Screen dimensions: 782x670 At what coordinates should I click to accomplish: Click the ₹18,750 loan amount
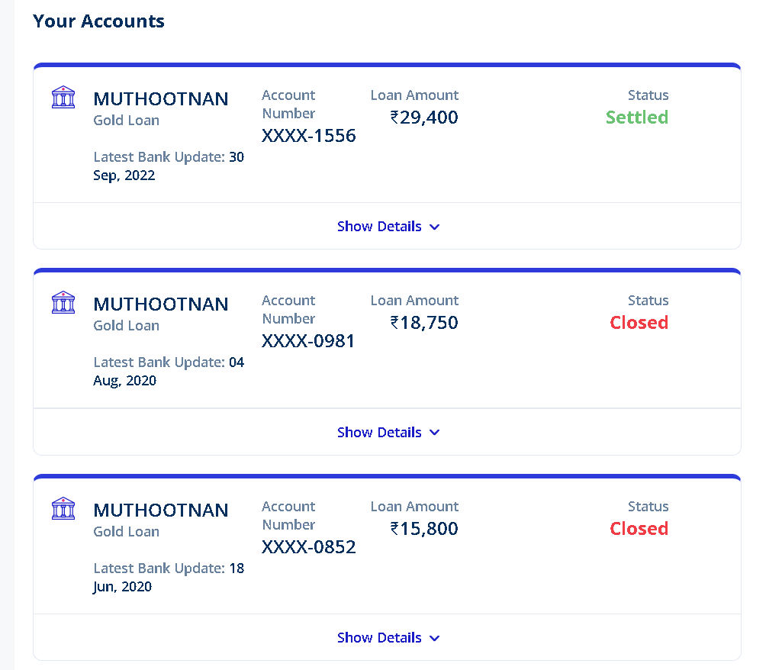click(x=424, y=323)
